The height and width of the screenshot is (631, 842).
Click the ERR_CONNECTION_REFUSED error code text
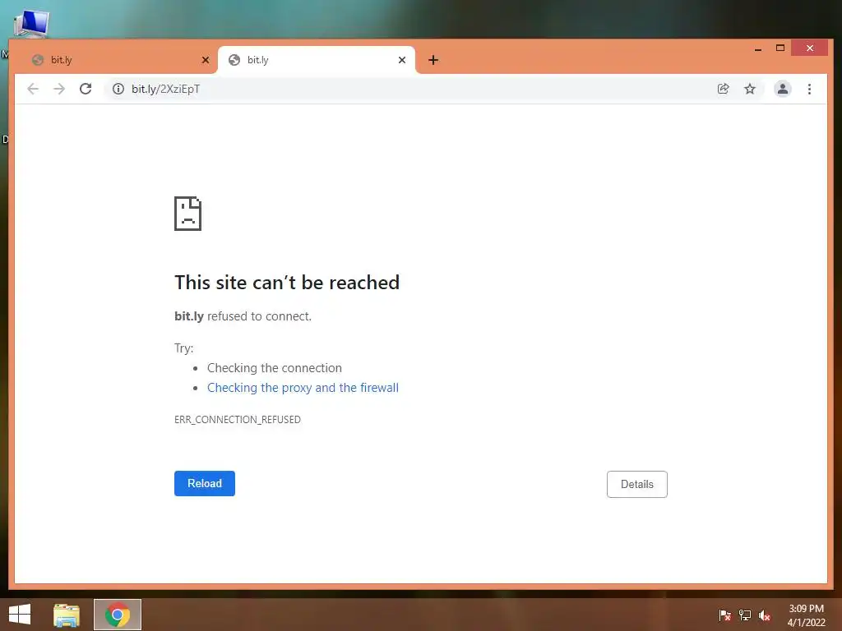pyautogui.click(x=238, y=420)
